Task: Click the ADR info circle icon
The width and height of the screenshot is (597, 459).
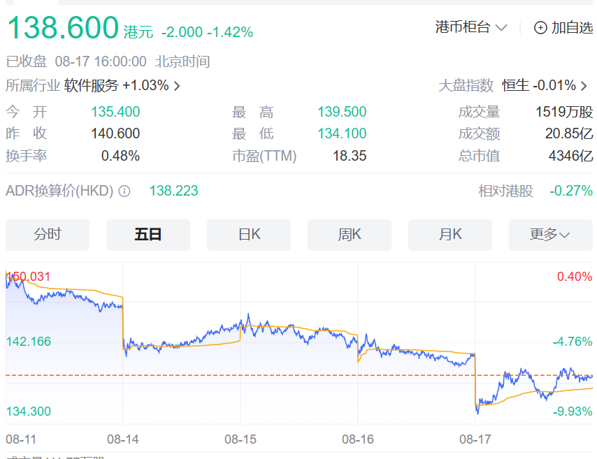Action: (124, 191)
